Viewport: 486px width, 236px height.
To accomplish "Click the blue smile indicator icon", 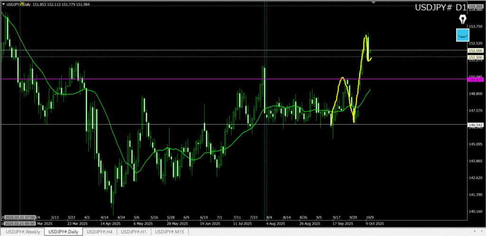I will [x=463, y=35].
